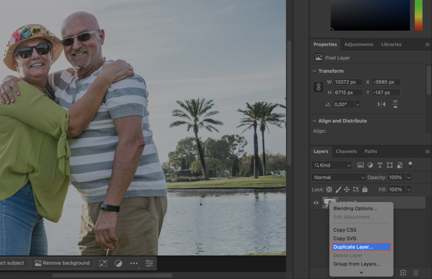Pick a color from the gradient field
This screenshot has height=279, width=432.
coord(370,15)
